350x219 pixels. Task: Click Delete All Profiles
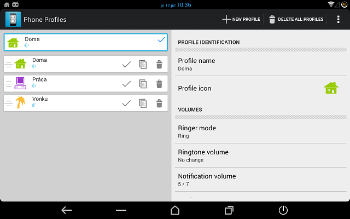point(296,19)
